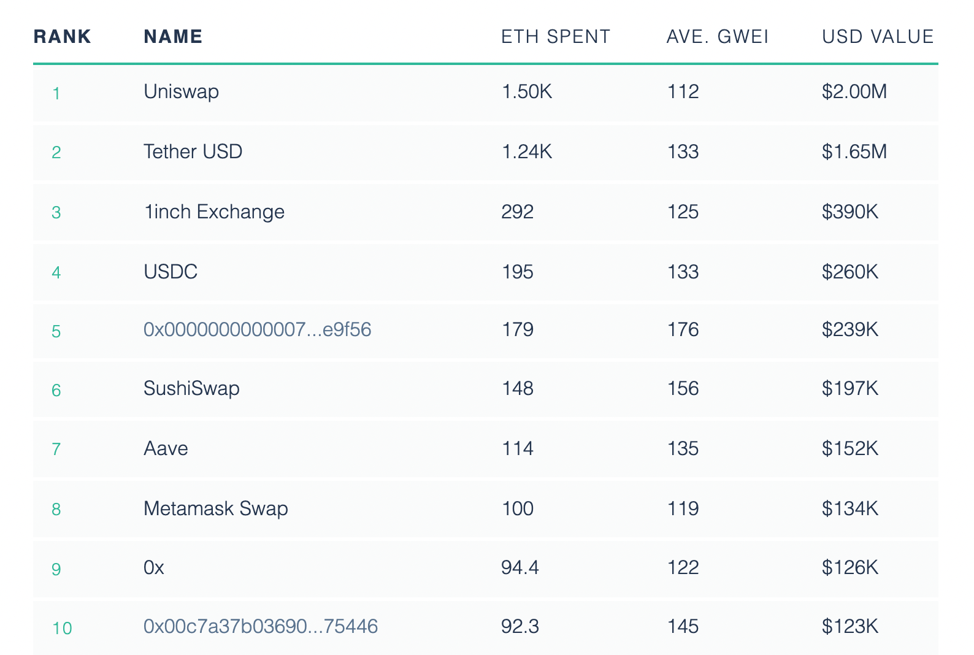Select the Aave name cell

[166, 448]
